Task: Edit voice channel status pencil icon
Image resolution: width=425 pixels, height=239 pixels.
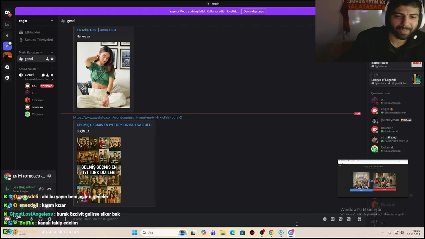Action: (x=52, y=80)
